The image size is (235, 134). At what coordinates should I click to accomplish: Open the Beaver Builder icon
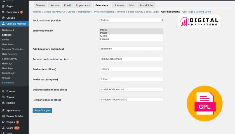(x=3, y=116)
